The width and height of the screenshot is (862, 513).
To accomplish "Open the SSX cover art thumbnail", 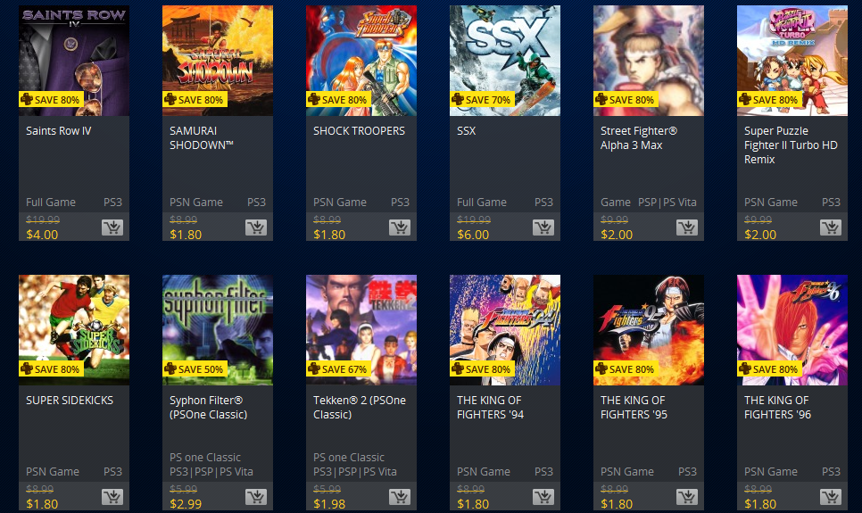I will click(x=505, y=61).
